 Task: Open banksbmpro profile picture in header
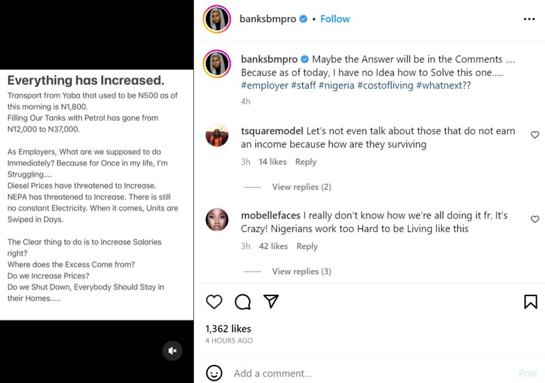pyautogui.click(x=217, y=19)
